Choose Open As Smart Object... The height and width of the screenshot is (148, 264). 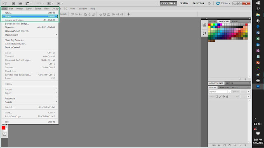tap(30, 31)
